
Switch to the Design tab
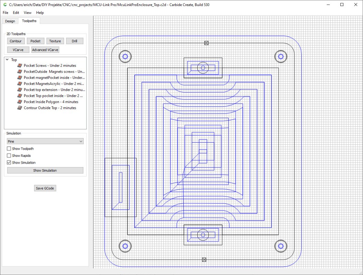10,21
